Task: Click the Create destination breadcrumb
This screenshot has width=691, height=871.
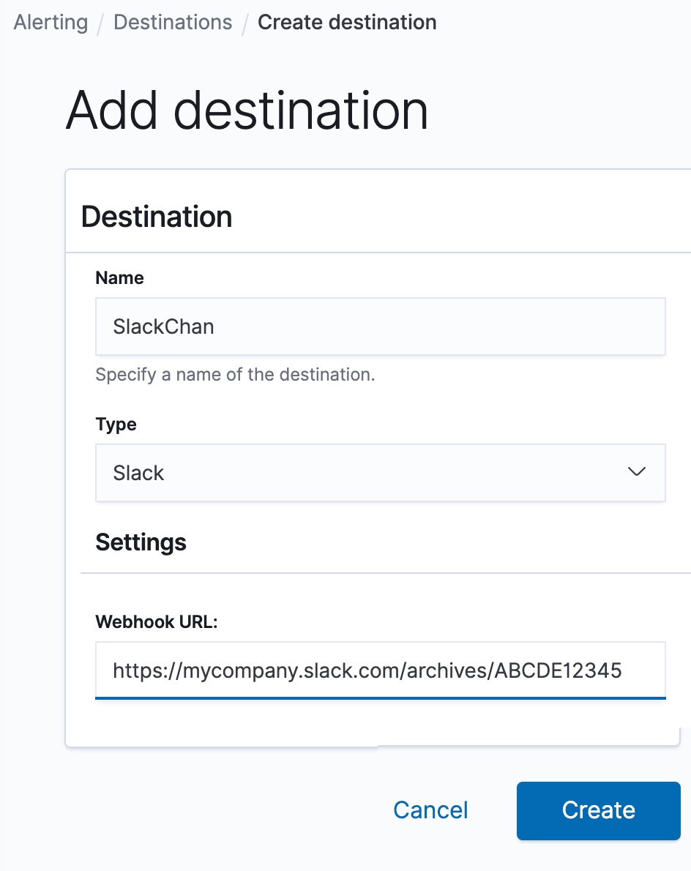Action: click(347, 23)
